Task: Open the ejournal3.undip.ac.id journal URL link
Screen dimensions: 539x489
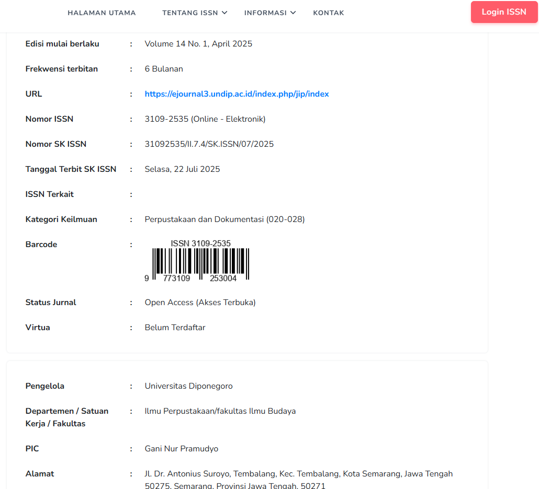Action: (x=237, y=94)
